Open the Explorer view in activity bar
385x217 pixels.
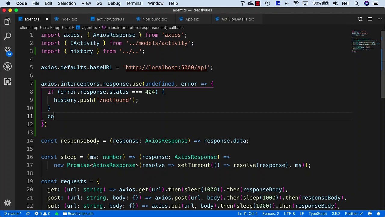[8, 21]
